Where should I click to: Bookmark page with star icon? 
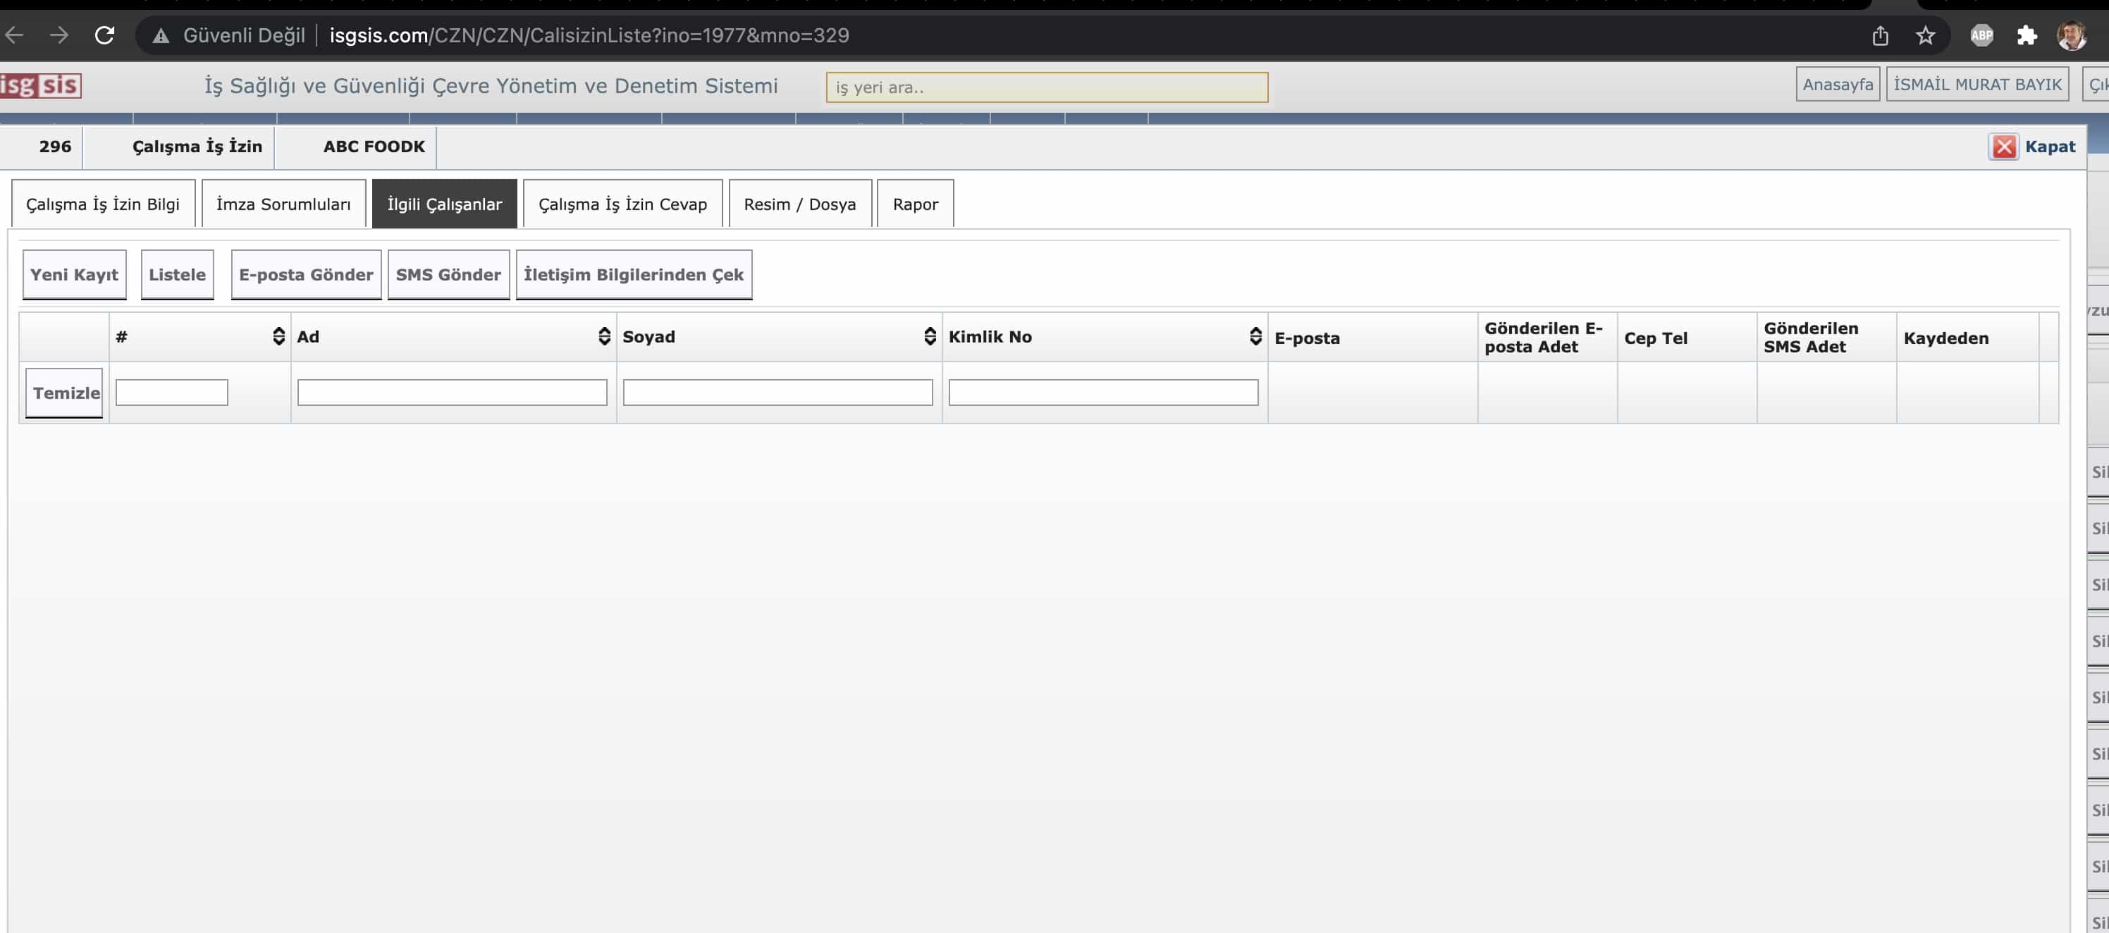point(1926,35)
